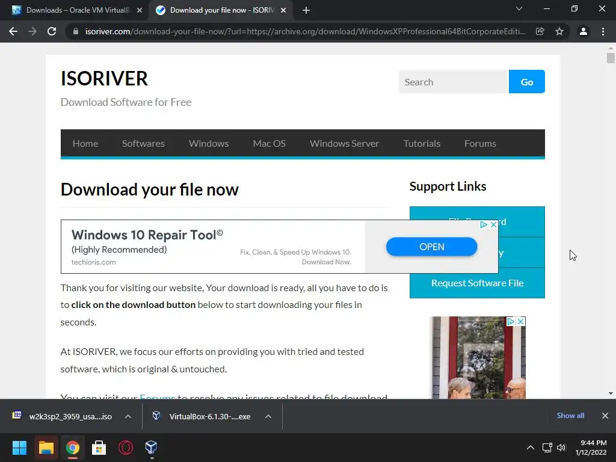Open a new browser tab

pyautogui.click(x=306, y=10)
